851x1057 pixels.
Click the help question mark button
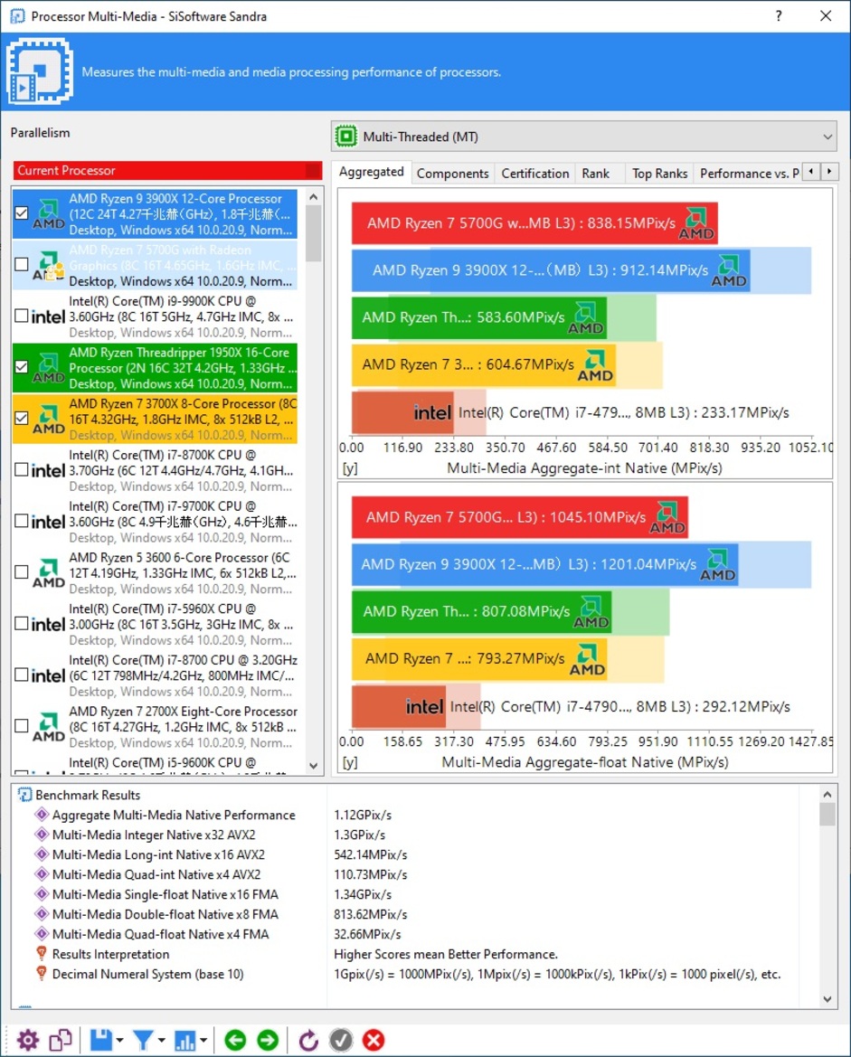click(x=779, y=16)
